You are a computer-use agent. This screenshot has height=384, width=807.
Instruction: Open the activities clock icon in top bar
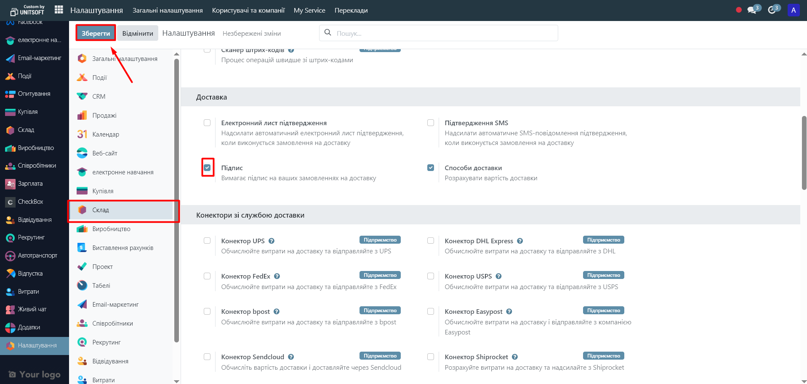772,10
